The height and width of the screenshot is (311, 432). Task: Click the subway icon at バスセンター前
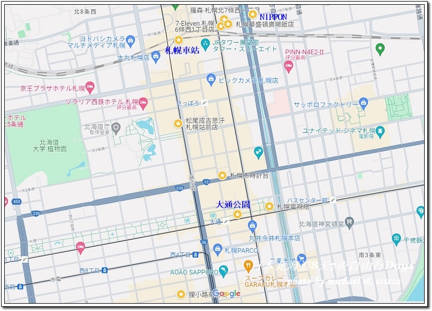pos(333,200)
